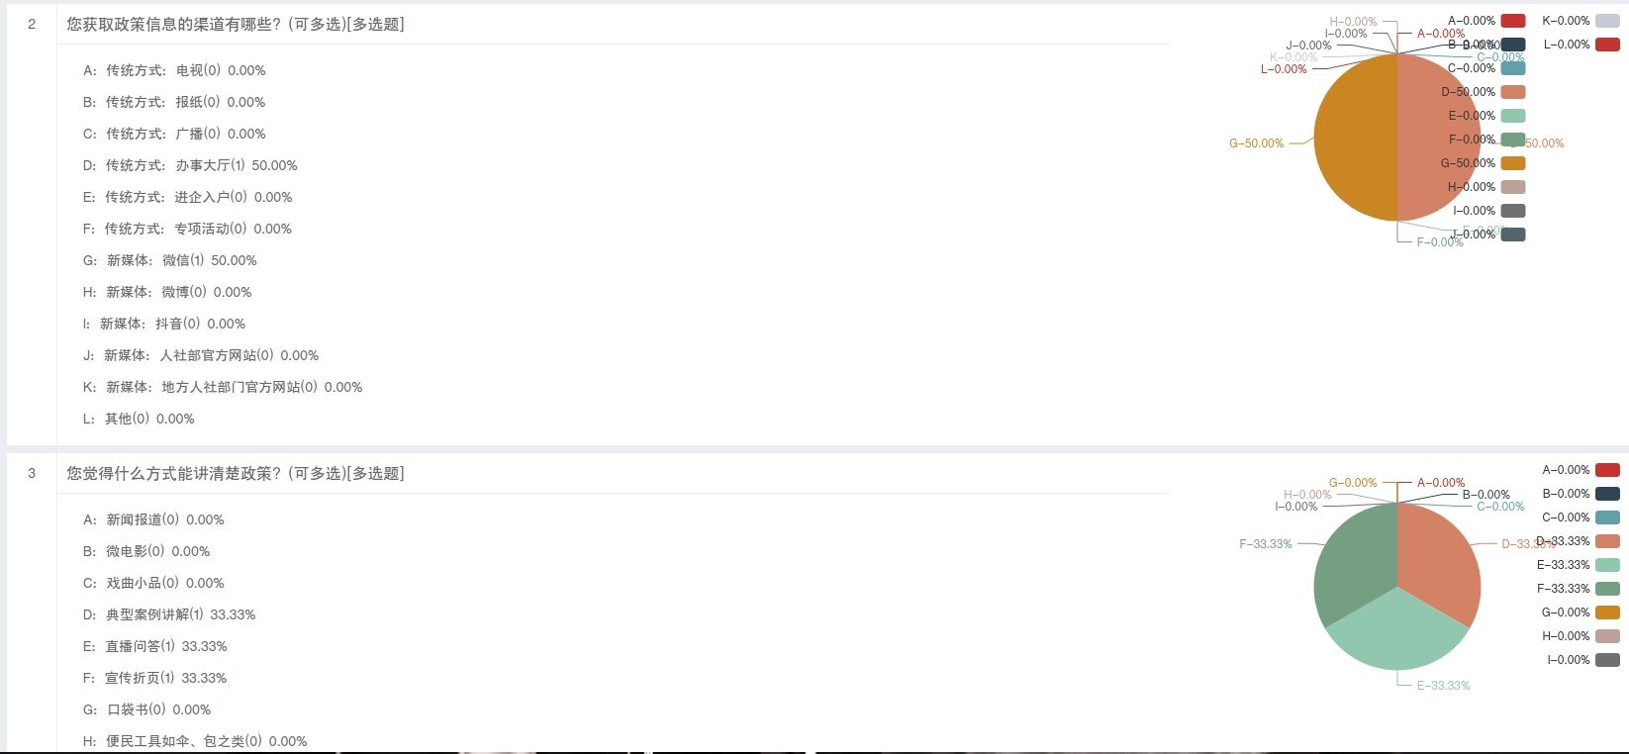Click the red A-0.00% swatch in question 3 legend
The height and width of the screenshot is (754, 1629).
(x=1607, y=470)
